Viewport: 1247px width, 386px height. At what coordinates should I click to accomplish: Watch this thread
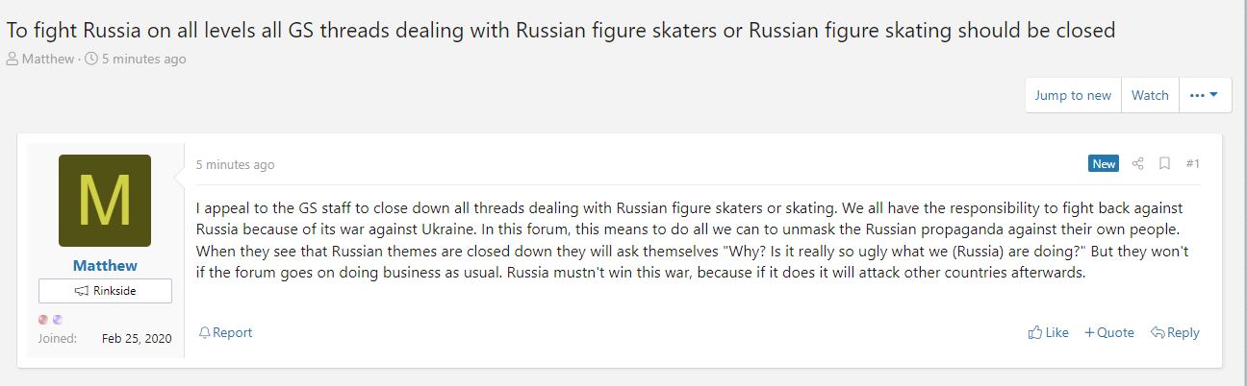pos(1150,95)
